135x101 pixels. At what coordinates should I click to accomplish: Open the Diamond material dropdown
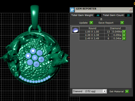pyautogui.click(x=104, y=91)
